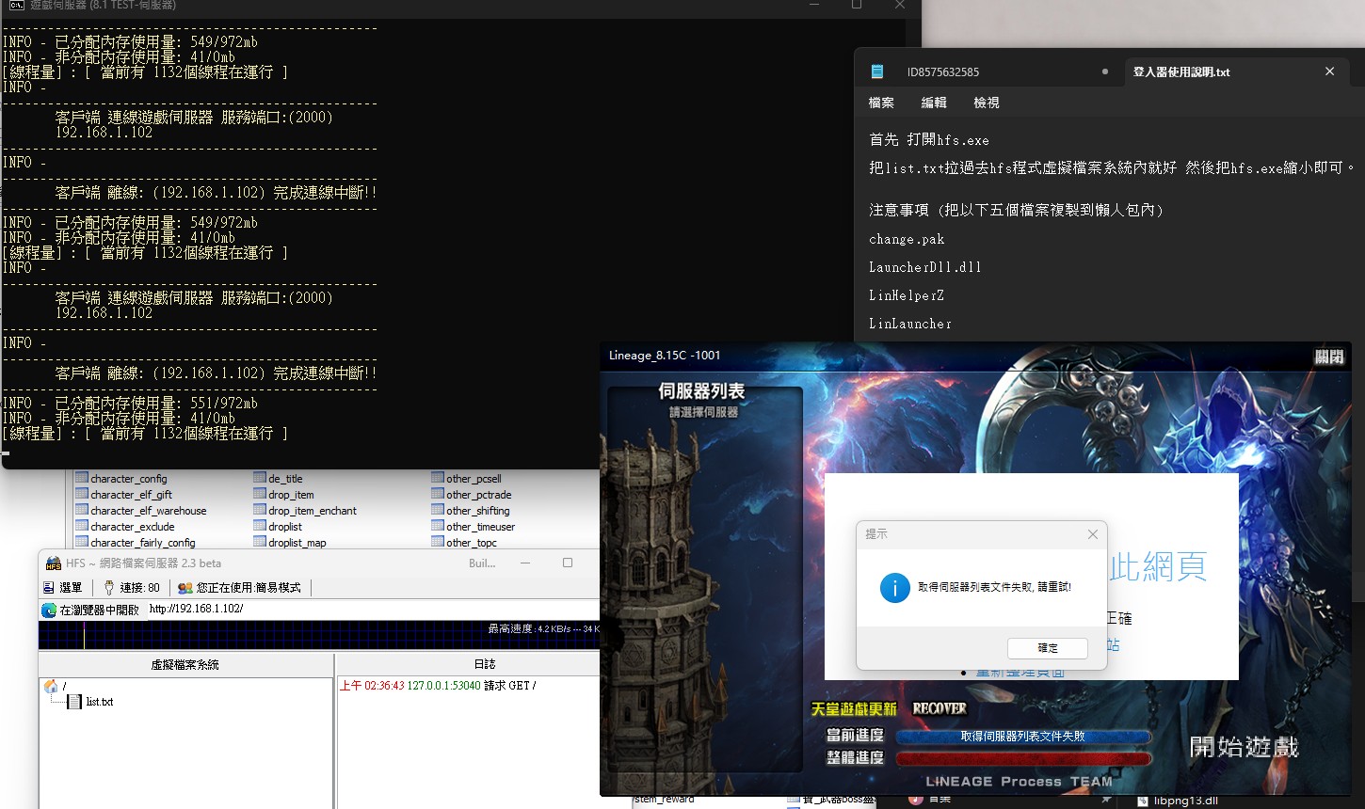Click 關閉 at the launcher's top-right corner
The image size is (1365, 809).
point(1329,357)
